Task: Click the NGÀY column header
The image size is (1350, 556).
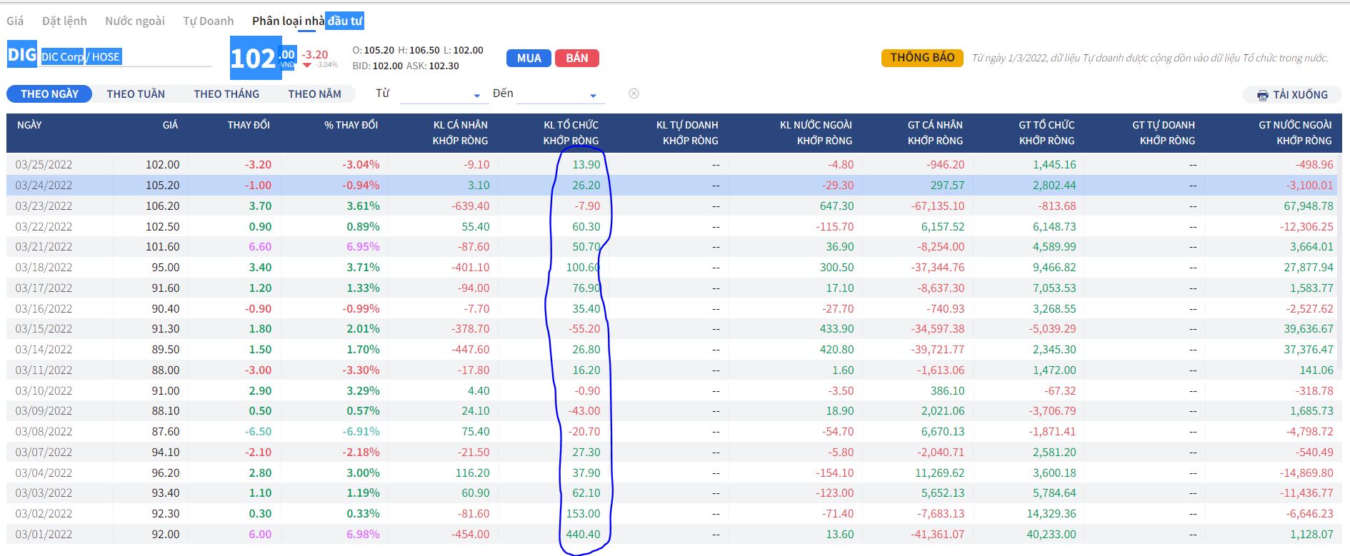Action: [x=29, y=125]
